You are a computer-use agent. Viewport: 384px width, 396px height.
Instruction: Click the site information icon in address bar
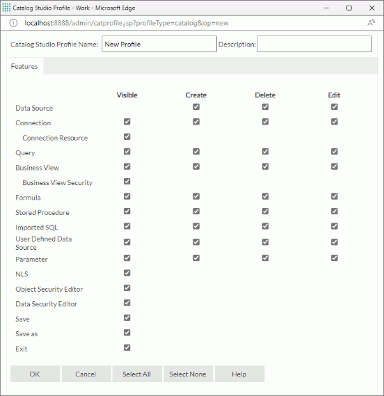(x=13, y=23)
